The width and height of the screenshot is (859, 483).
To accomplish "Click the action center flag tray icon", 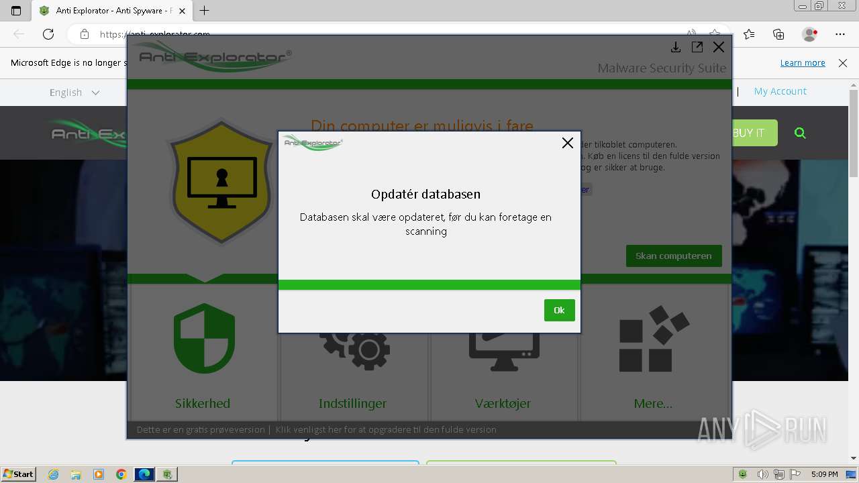I will pos(796,474).
